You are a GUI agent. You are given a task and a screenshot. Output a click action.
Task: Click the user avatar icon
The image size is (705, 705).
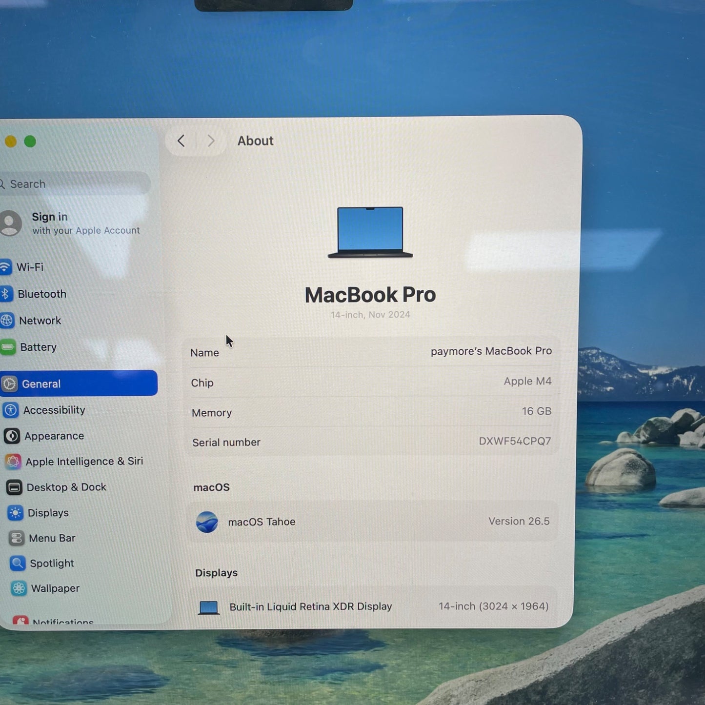tap(10, 223)
